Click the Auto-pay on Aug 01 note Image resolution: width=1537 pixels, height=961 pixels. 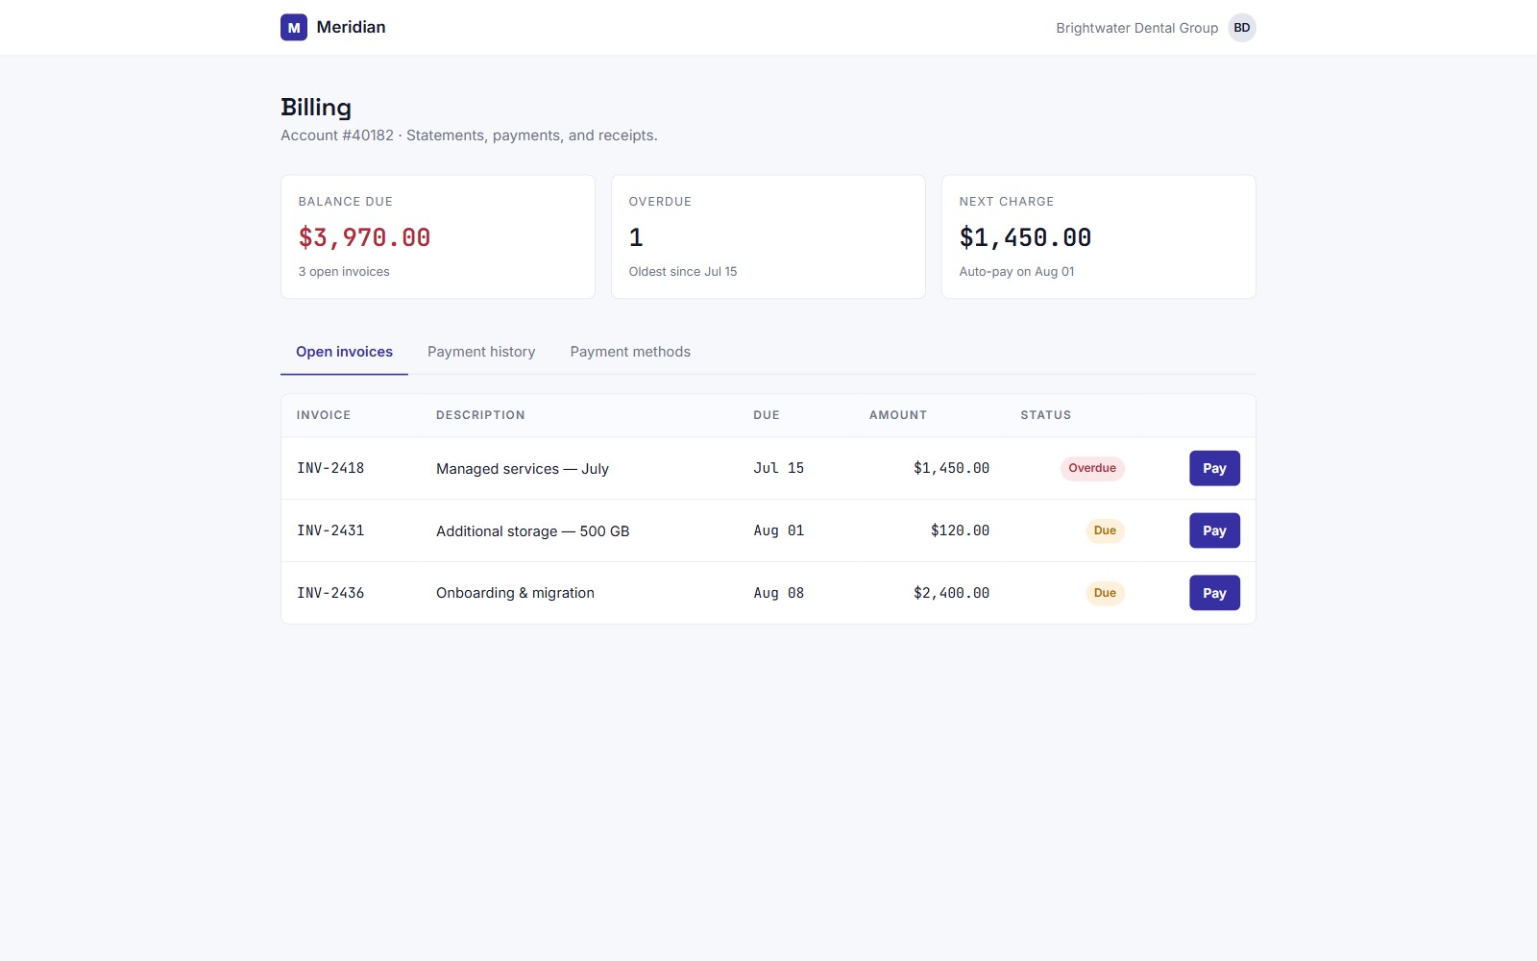click(1016, 272)
